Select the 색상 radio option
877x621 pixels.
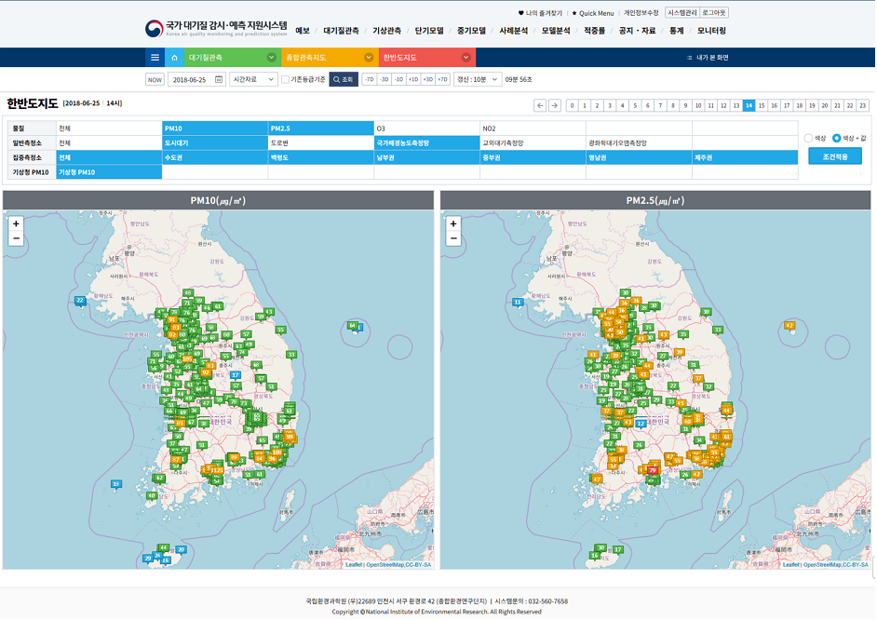click(808, 138)
